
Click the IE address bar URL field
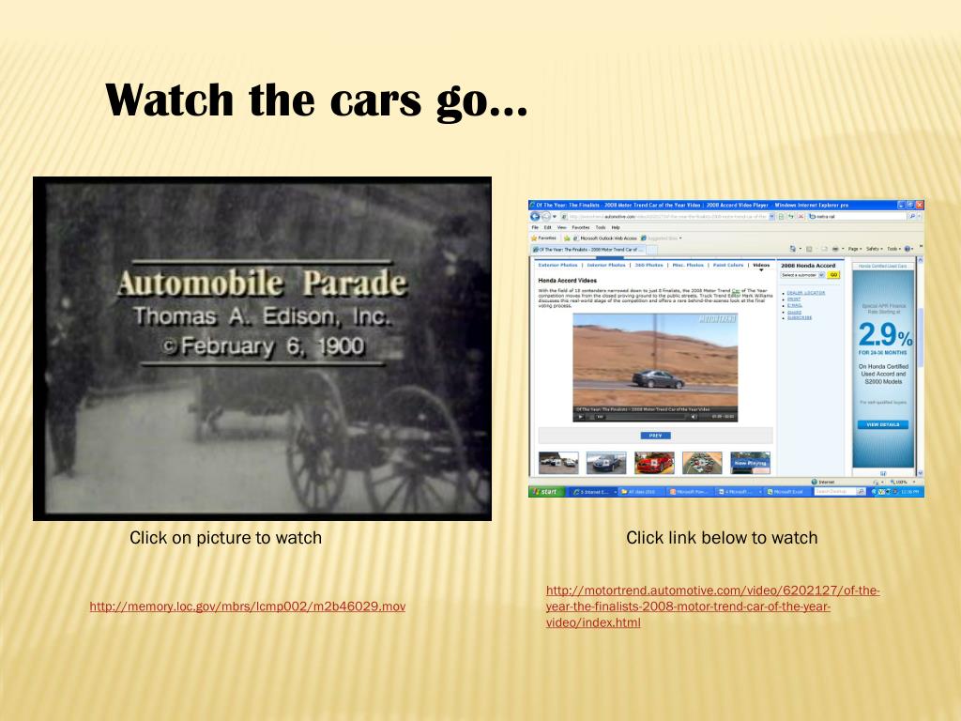coord(664,217)
